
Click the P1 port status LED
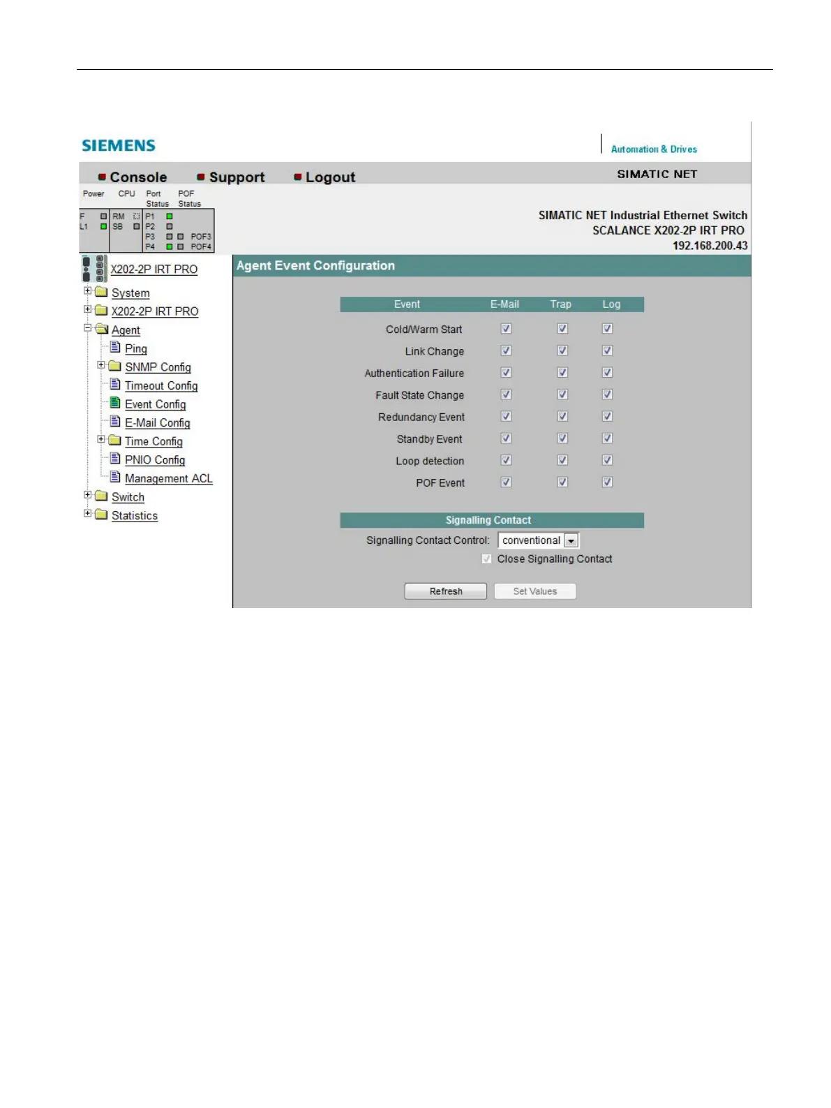click(x=170, y=216)
